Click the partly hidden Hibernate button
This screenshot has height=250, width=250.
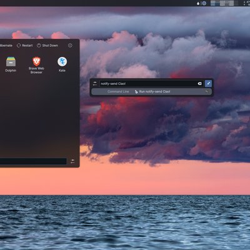[6, 46]
